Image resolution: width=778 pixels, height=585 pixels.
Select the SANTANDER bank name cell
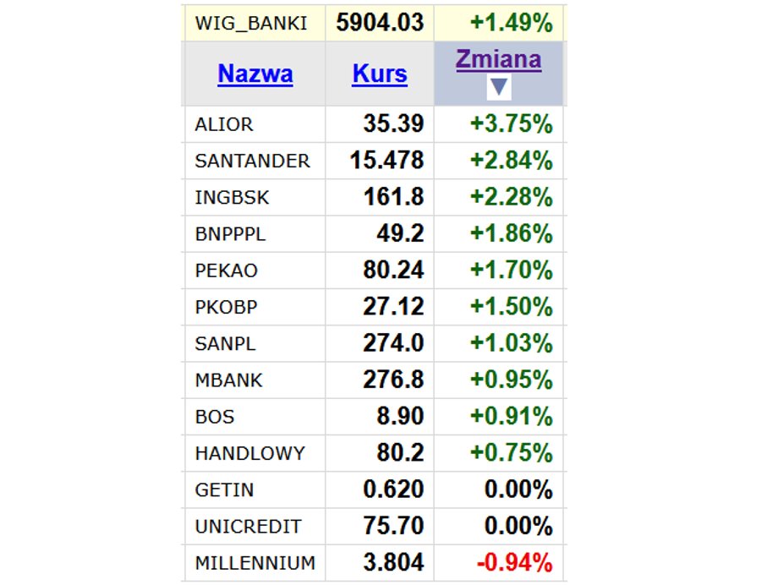click(253, 161)
